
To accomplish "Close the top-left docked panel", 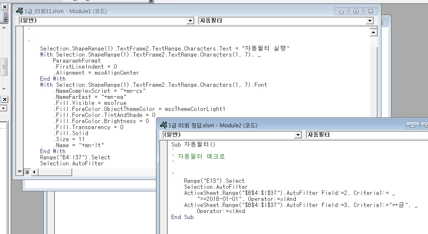I will tap(5, 7).
